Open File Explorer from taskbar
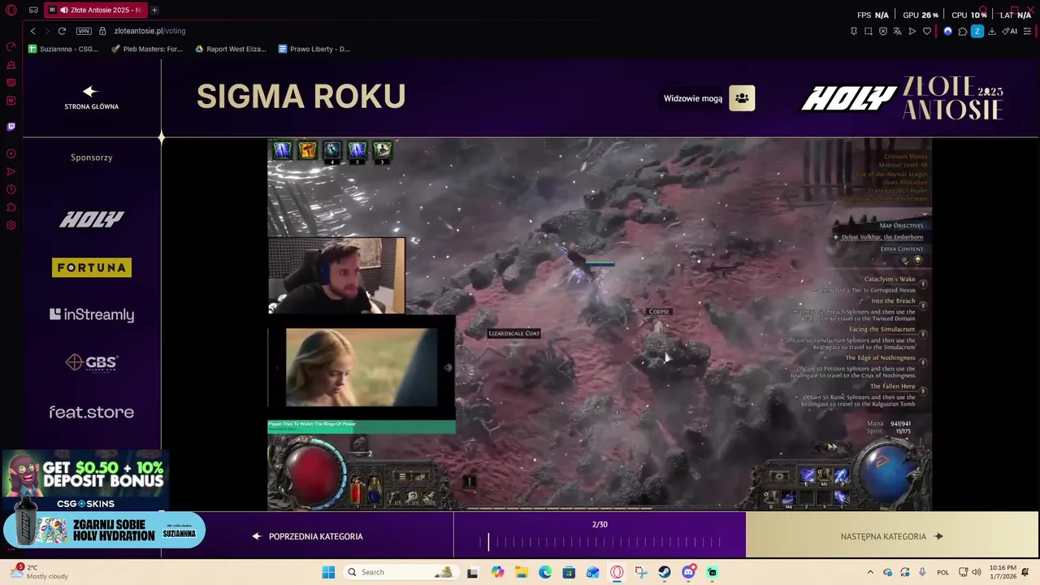The width and height of the screenshot is (1040, 585). point(522,572)
